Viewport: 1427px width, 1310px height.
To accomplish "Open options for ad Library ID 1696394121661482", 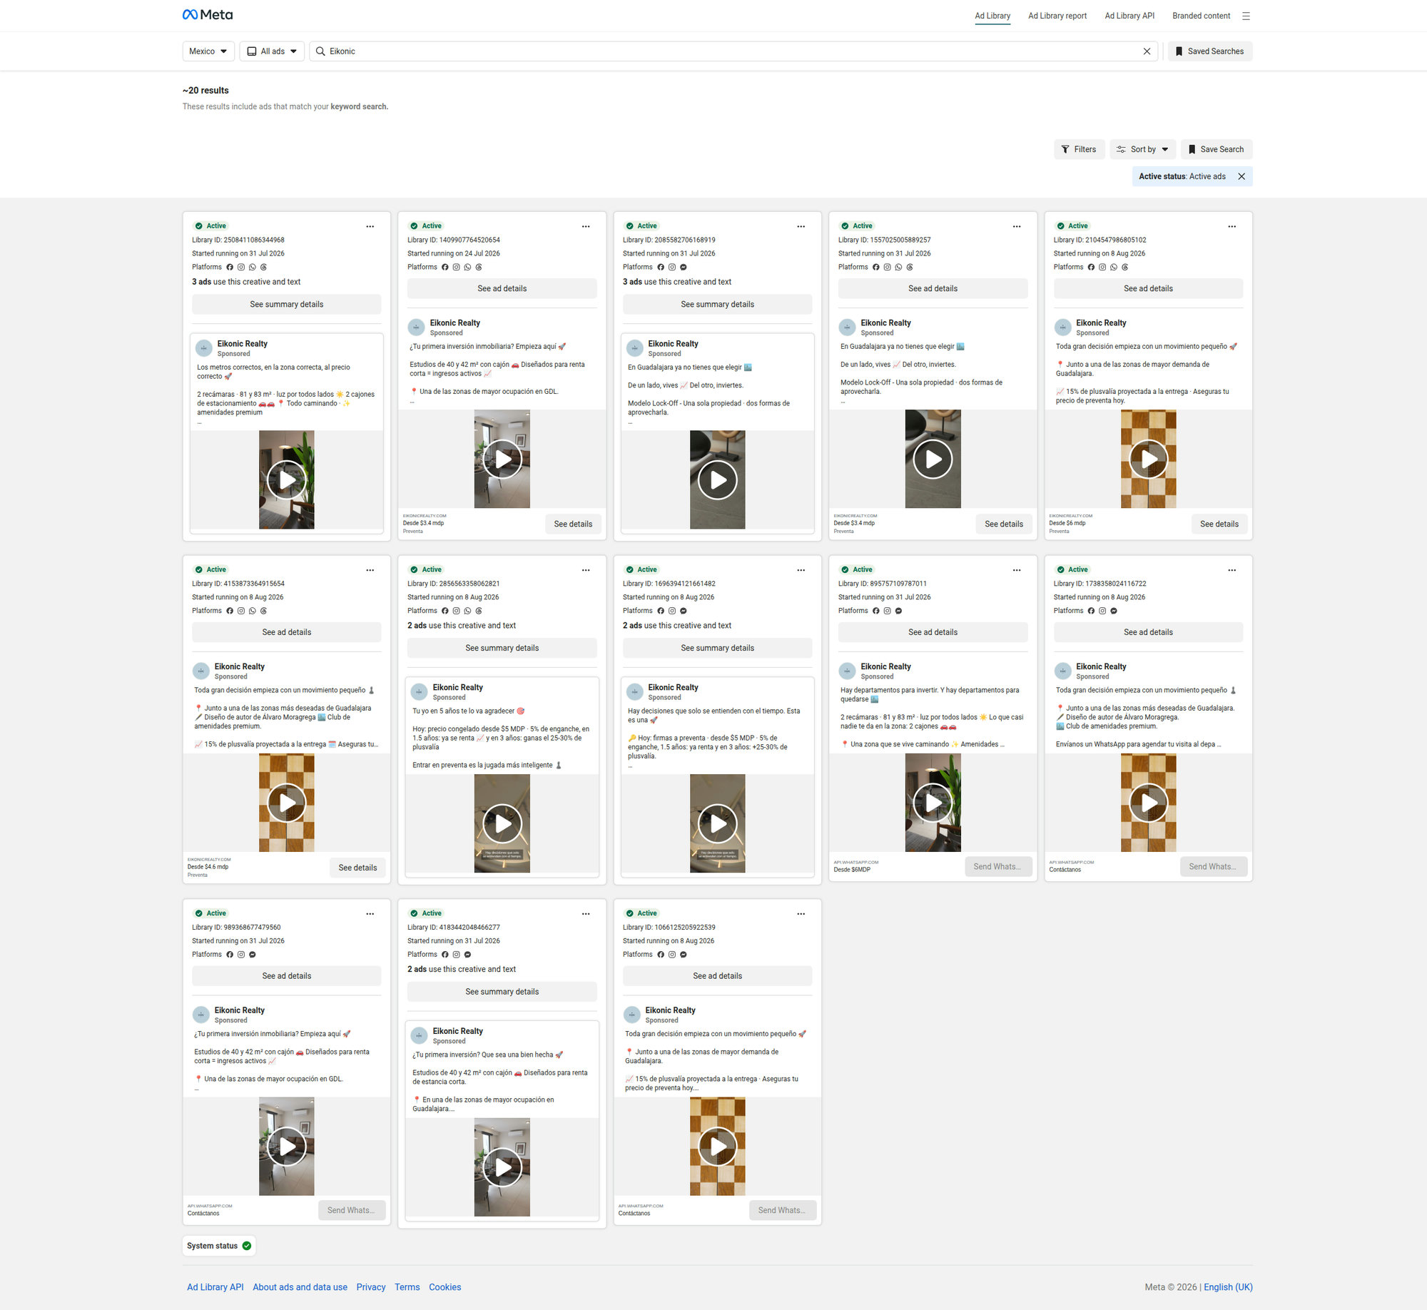I will [801, 570].
